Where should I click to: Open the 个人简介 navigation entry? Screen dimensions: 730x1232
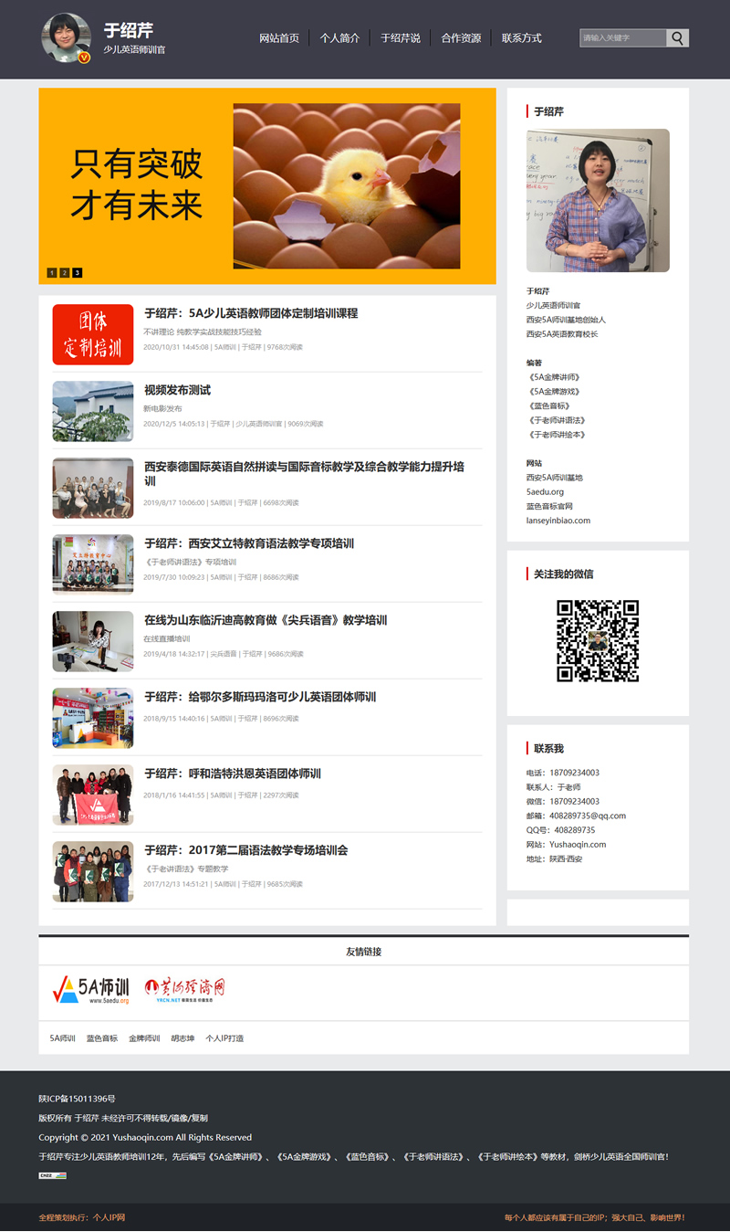click(340, 38)
